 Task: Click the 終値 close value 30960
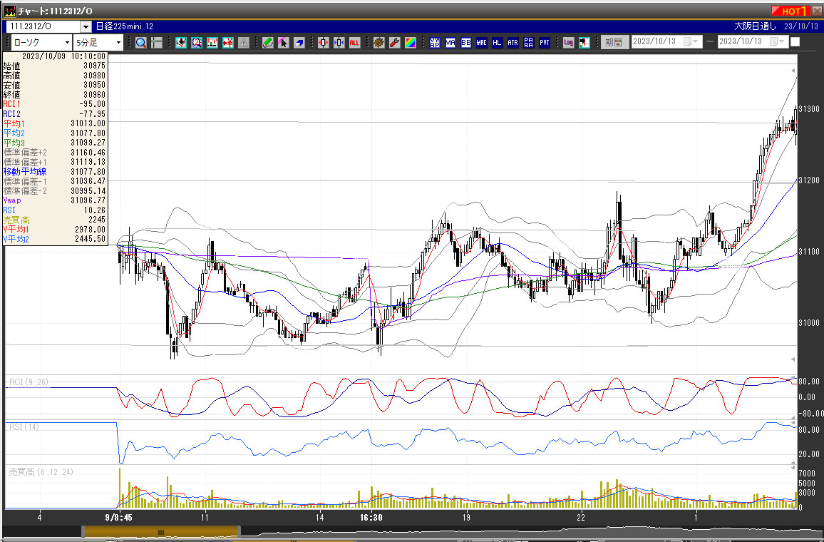pyautogui.click(x=94, y=95)
